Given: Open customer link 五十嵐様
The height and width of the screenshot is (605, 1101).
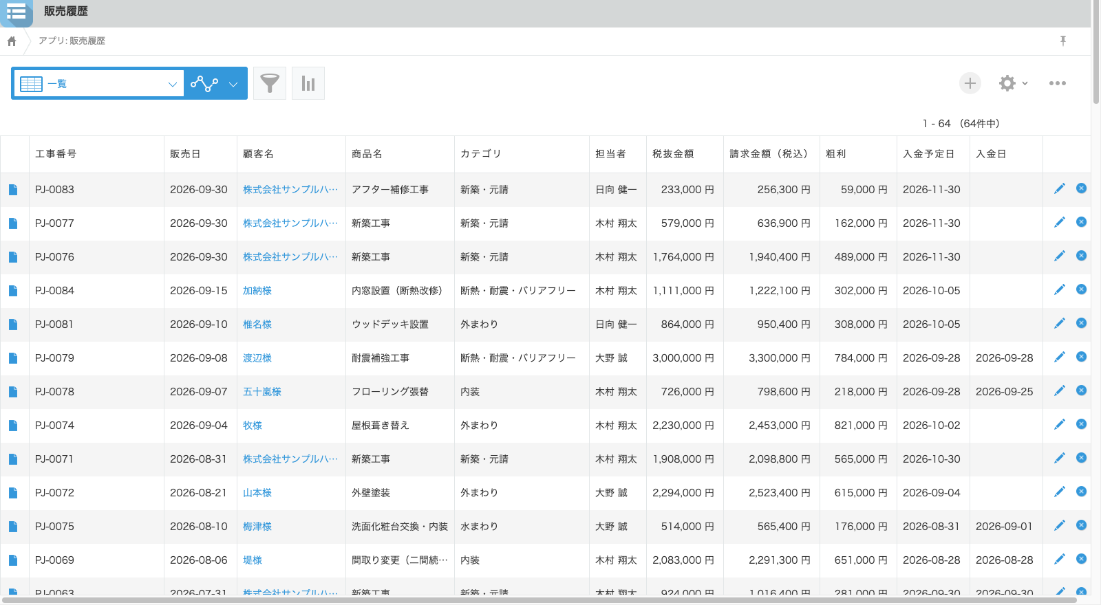Looking at the screenshot, I should tap(262, 392).
